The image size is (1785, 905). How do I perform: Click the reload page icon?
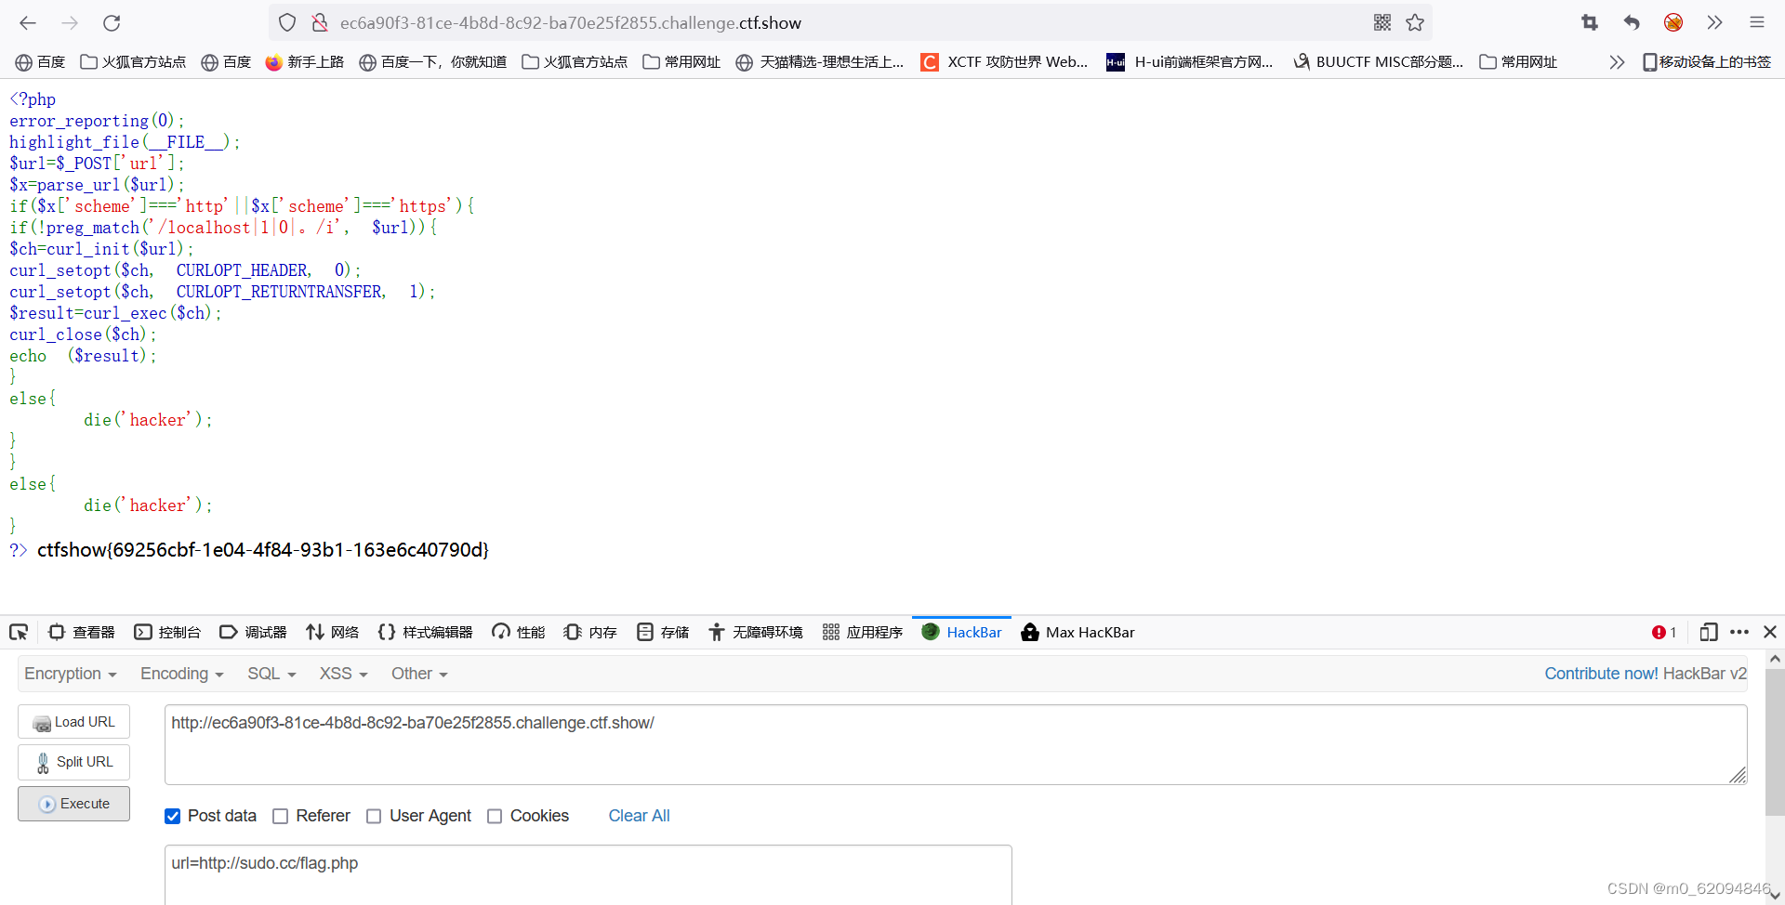pos(112,23)
